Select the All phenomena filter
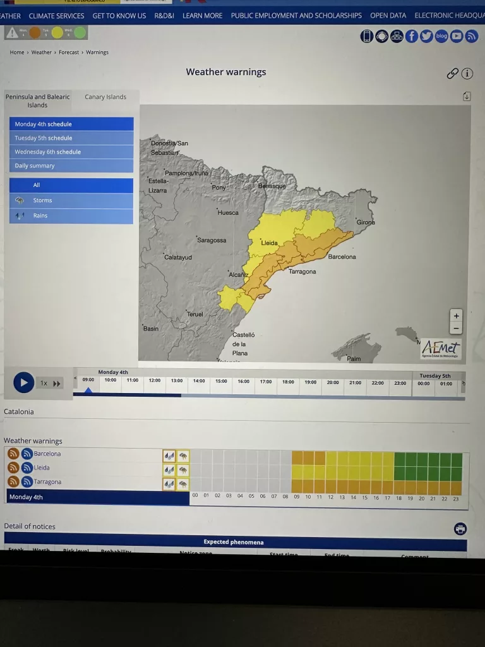The width and height of the screenshot is (485, 647). coord(37,185)
